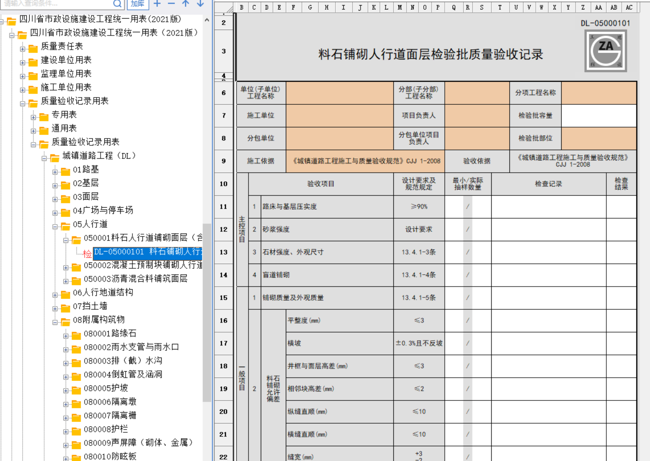Viewport: 650px width, 461px height.
Task: Select the 07挡土墙 folder
Action: tap(90, 306)
